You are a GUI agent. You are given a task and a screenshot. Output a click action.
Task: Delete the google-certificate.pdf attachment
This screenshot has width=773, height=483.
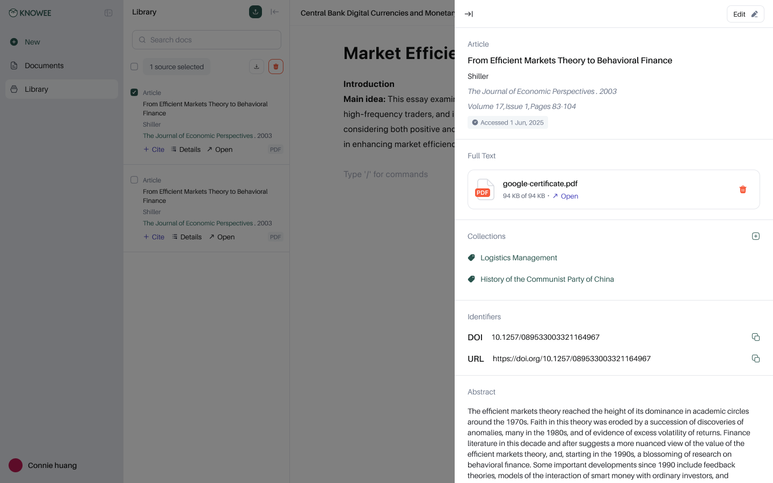point(743,189)
